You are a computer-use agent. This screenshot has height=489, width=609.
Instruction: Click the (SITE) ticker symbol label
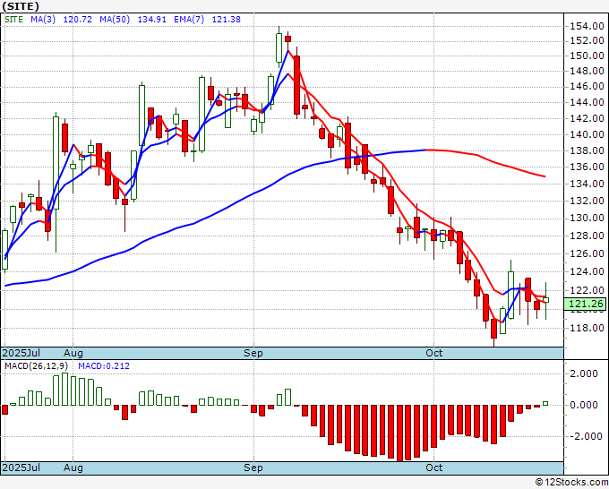coord(21,6)
